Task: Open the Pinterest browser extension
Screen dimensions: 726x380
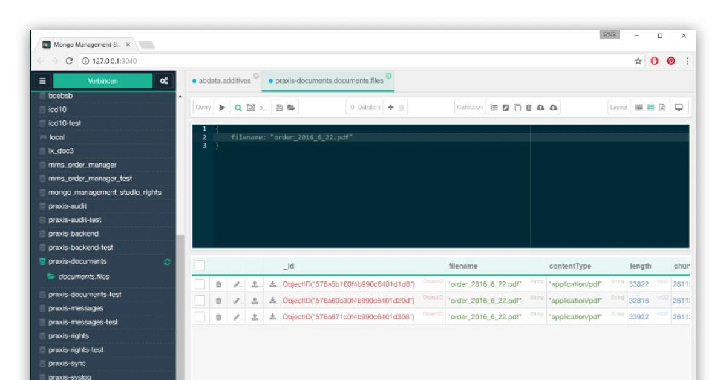Action: coord(671,61)
